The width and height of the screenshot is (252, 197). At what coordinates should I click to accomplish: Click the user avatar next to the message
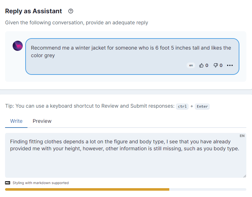(18, 46)
